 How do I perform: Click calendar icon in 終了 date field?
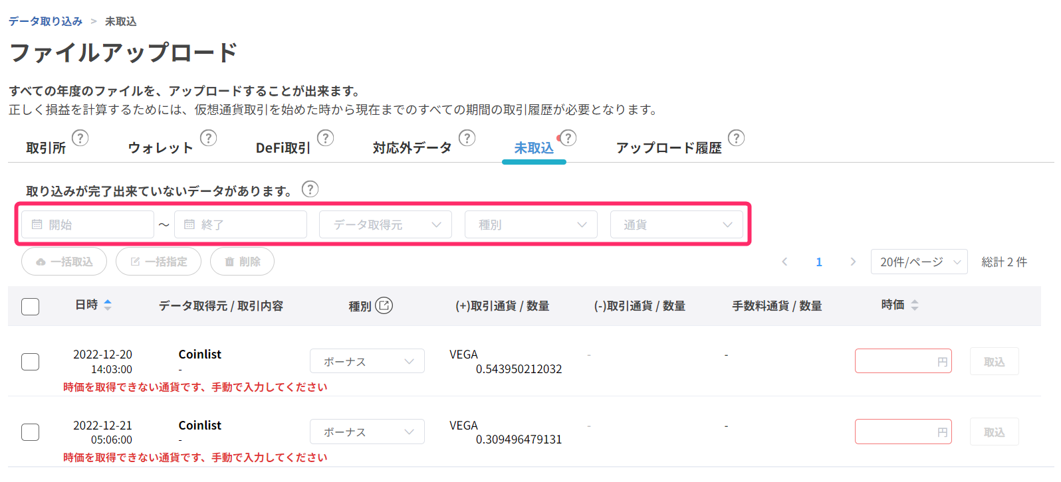[189, 224]
